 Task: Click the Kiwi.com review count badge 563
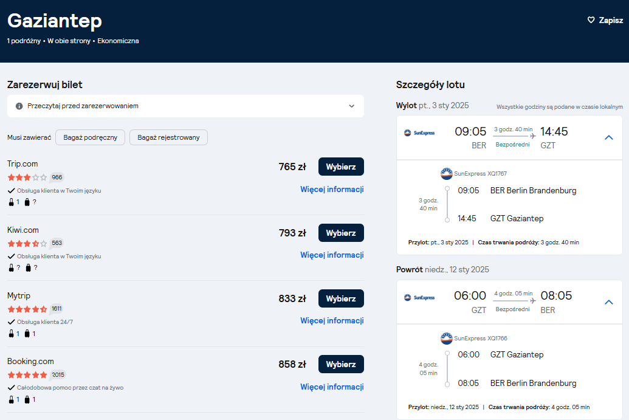57,243
